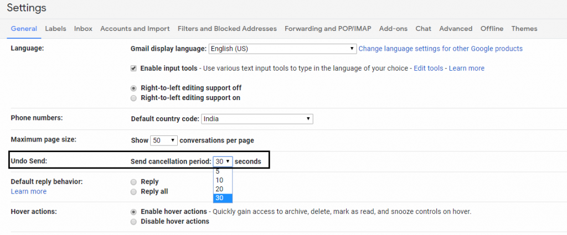The image size is (567, 235).
Task: Expand the Gmail display language dropdown
Action: pos(283,49)
